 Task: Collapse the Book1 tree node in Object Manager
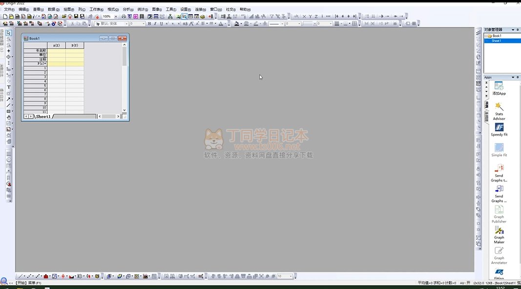tap(486, 36)
